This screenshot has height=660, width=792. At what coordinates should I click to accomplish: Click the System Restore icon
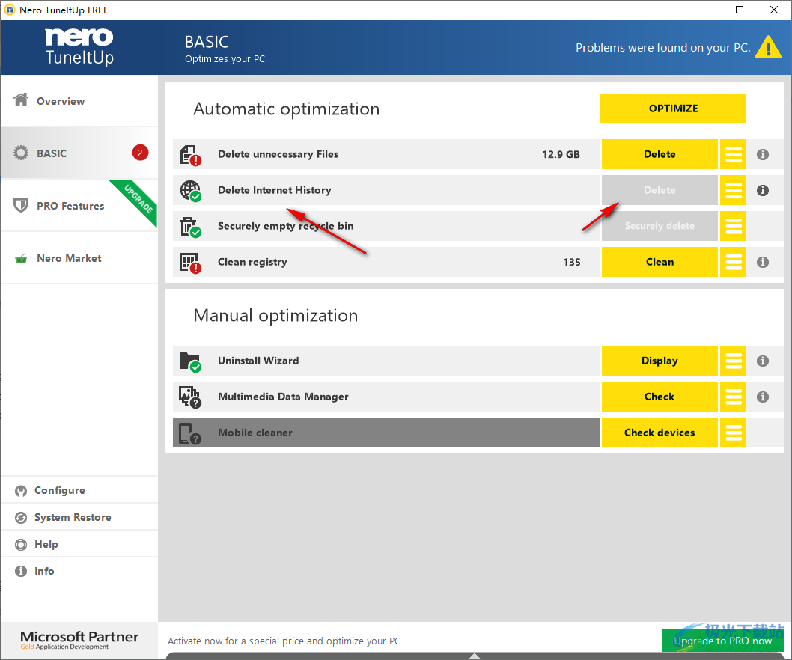(21, 518)
